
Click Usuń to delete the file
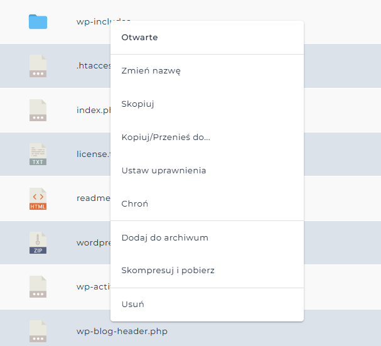133,305
